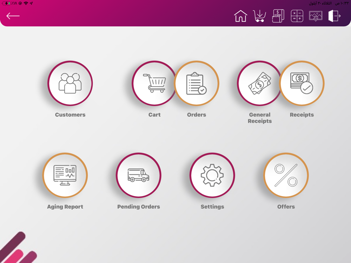Open the Customers circle icon
This screenshot has width=351, height=263.
click(x=70, y=83)
